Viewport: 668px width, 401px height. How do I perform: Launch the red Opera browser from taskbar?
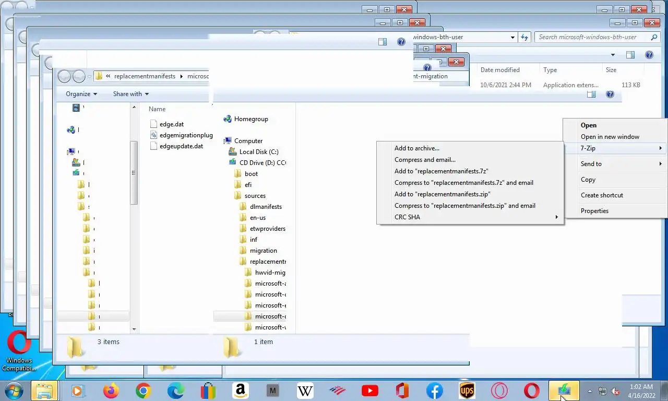[x=531, y=391]
